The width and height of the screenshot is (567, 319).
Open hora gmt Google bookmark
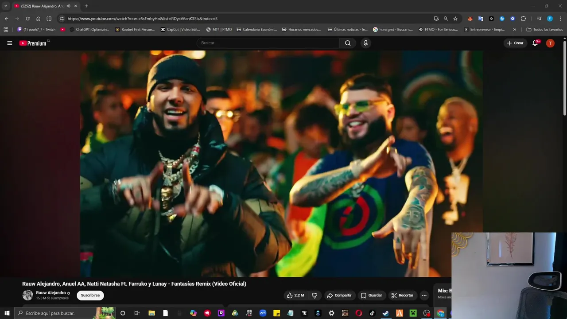coord(393,30)
